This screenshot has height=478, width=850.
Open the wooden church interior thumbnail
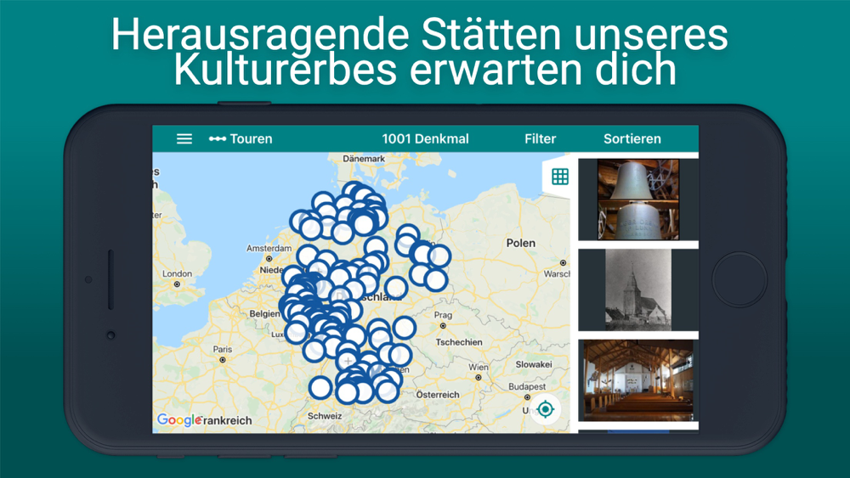coord(638,380)
